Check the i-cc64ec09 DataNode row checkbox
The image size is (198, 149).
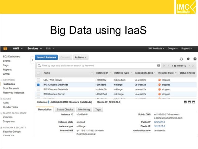tap(38, 89)
